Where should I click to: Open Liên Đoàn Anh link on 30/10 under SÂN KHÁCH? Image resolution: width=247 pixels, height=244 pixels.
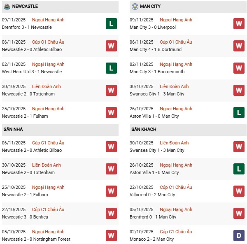pyautogui.click(x=174, y=143)
